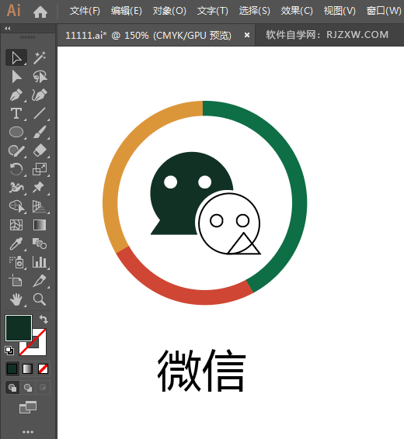Image resolution: width=404 pixels, height=439 pixels.
Task: Open the 效果(C) menu
Action: pyautogui.click(x=297, y=11)
